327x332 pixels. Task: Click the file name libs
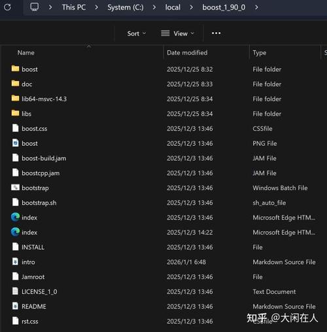26,114
